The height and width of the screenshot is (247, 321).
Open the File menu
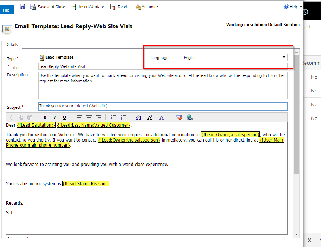(7, 10)
